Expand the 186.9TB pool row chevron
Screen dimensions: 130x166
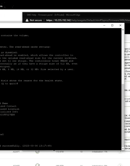pyautogui.click(x=120, y=165)
